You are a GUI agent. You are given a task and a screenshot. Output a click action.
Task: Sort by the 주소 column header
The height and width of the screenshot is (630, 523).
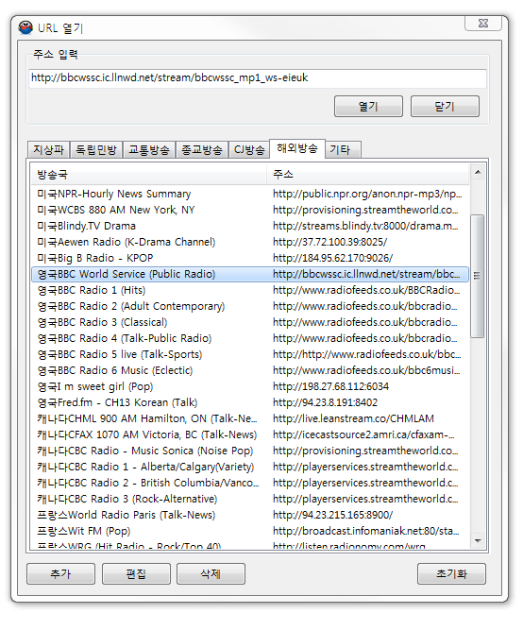[x=368, y=175]
